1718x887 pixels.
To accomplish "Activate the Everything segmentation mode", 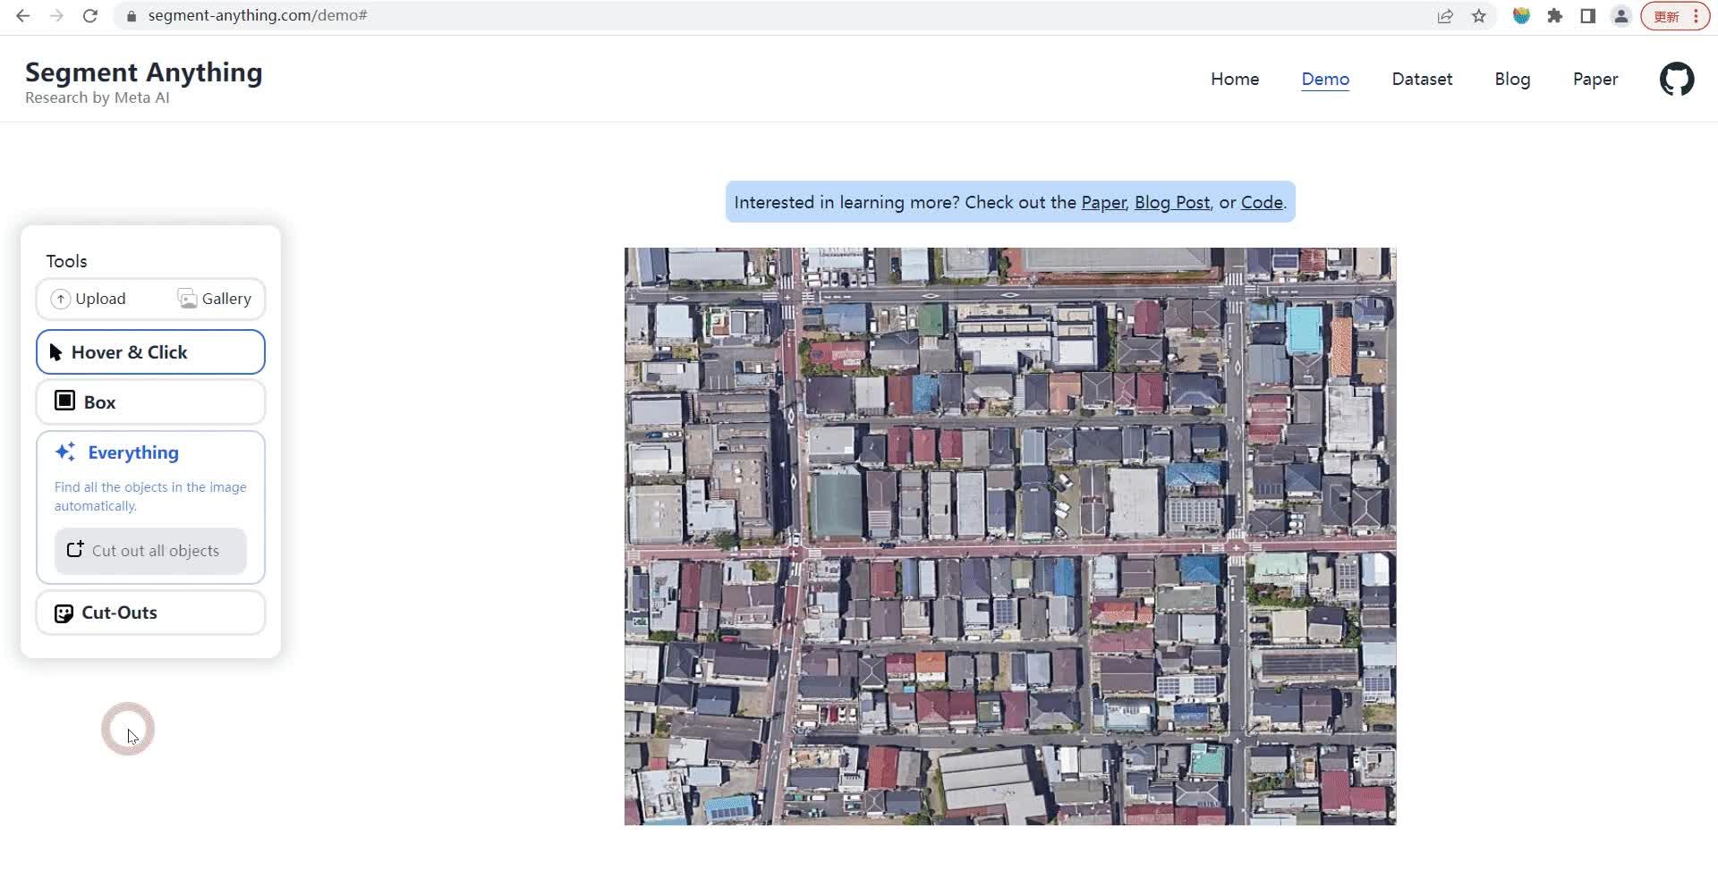I will tap(133, 452).
